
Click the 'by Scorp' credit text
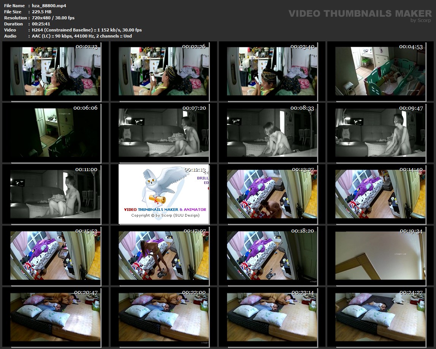[x=421, y=20]
